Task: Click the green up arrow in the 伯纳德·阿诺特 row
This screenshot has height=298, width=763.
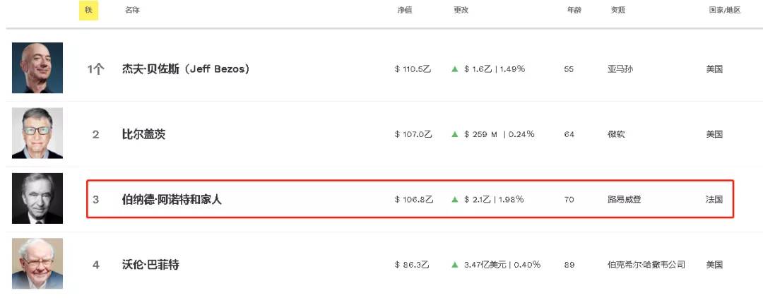Action: point(455,200)
